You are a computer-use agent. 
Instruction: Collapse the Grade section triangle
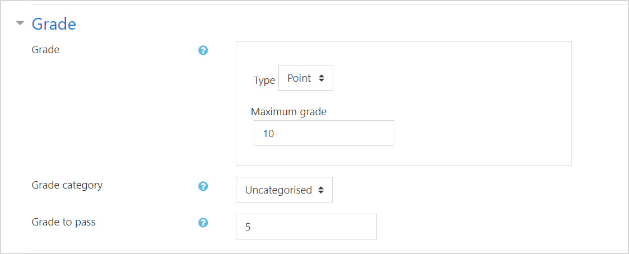21,23
